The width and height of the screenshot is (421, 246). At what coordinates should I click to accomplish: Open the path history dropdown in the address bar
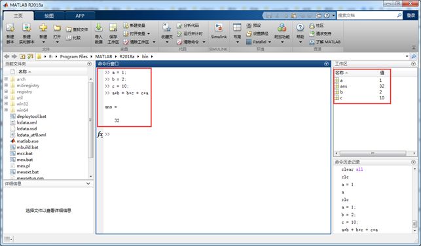pyautogui.click(x=407, y=56)
